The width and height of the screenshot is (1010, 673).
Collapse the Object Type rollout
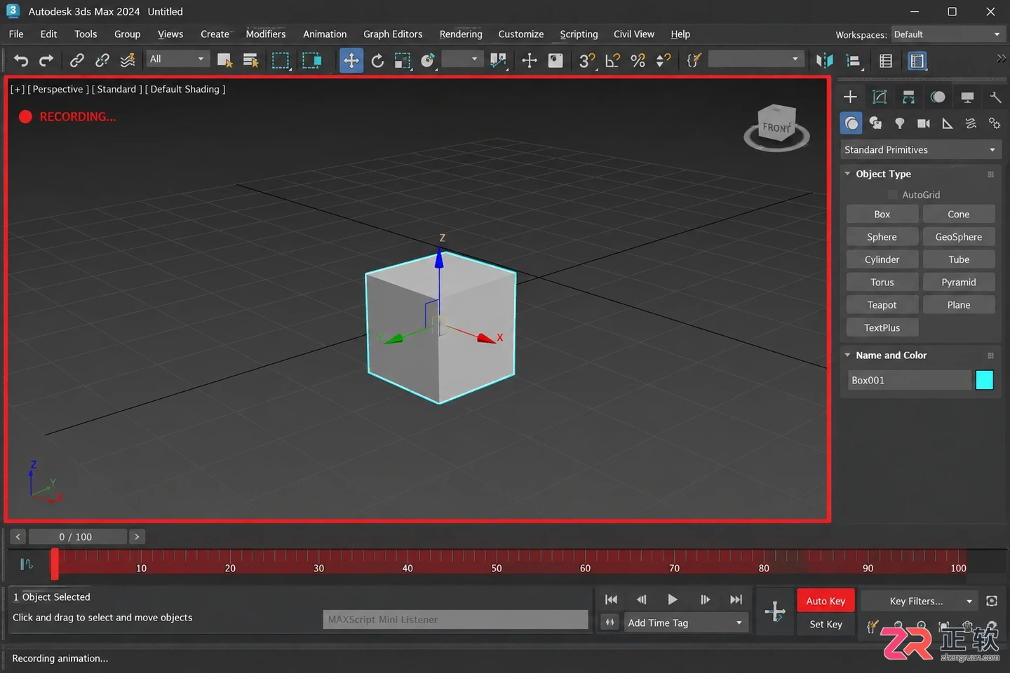pyautogui.click(x=882, y=174)
